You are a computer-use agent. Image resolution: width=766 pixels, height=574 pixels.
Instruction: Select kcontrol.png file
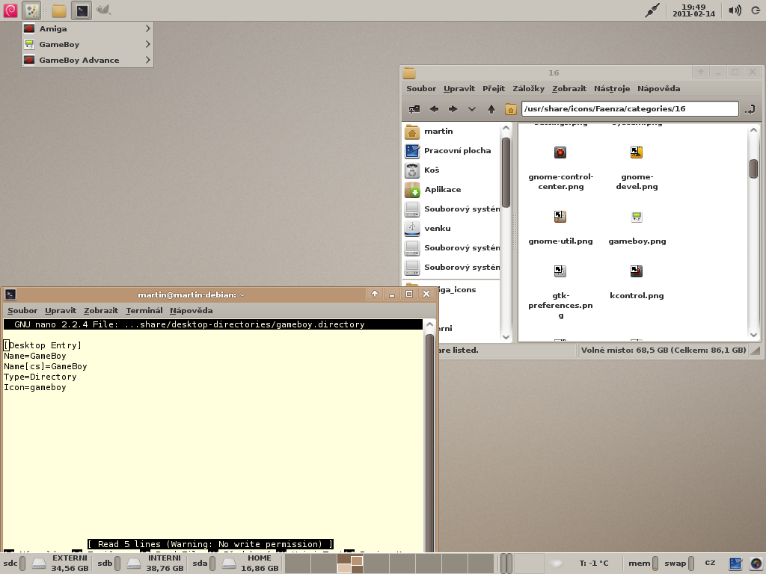click(637, 283)
